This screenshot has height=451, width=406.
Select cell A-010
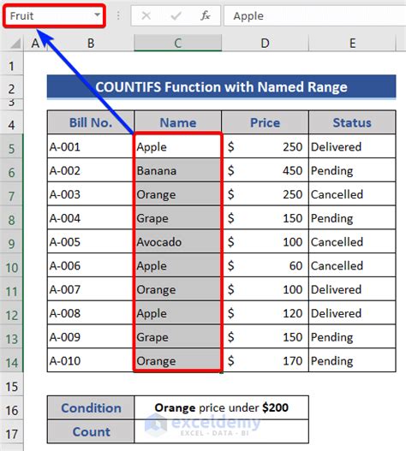pos(91,360)
